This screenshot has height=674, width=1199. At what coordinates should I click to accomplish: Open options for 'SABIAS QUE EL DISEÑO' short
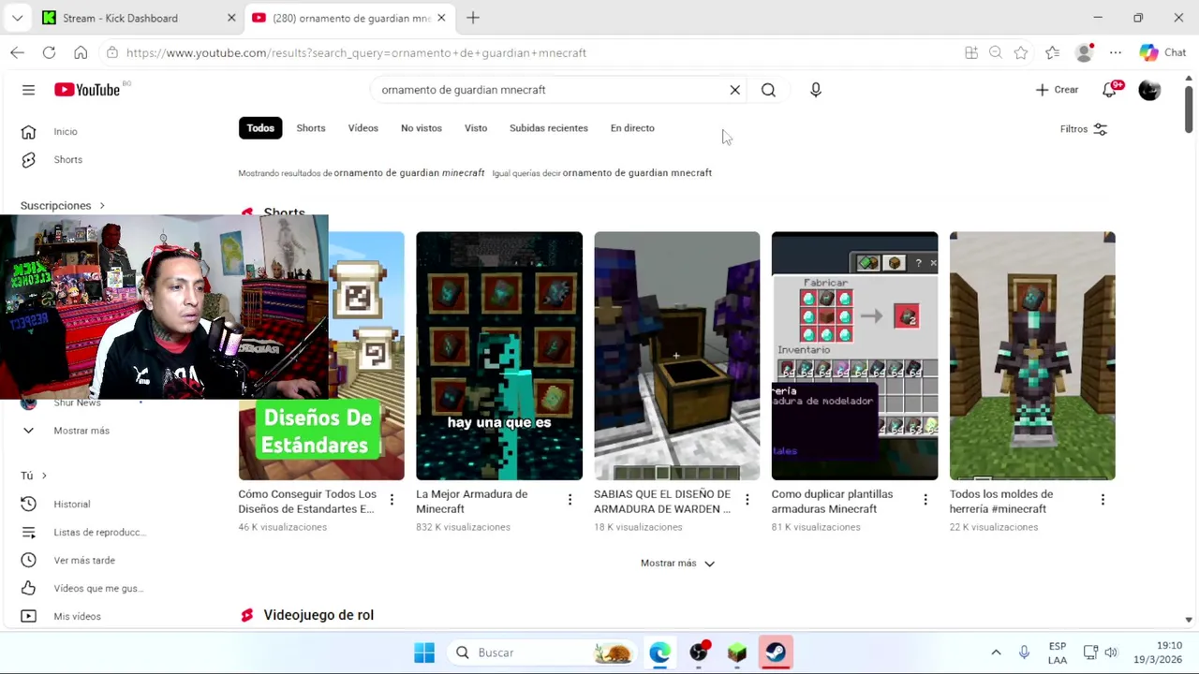pyautogui.click(x=747, y=500)
